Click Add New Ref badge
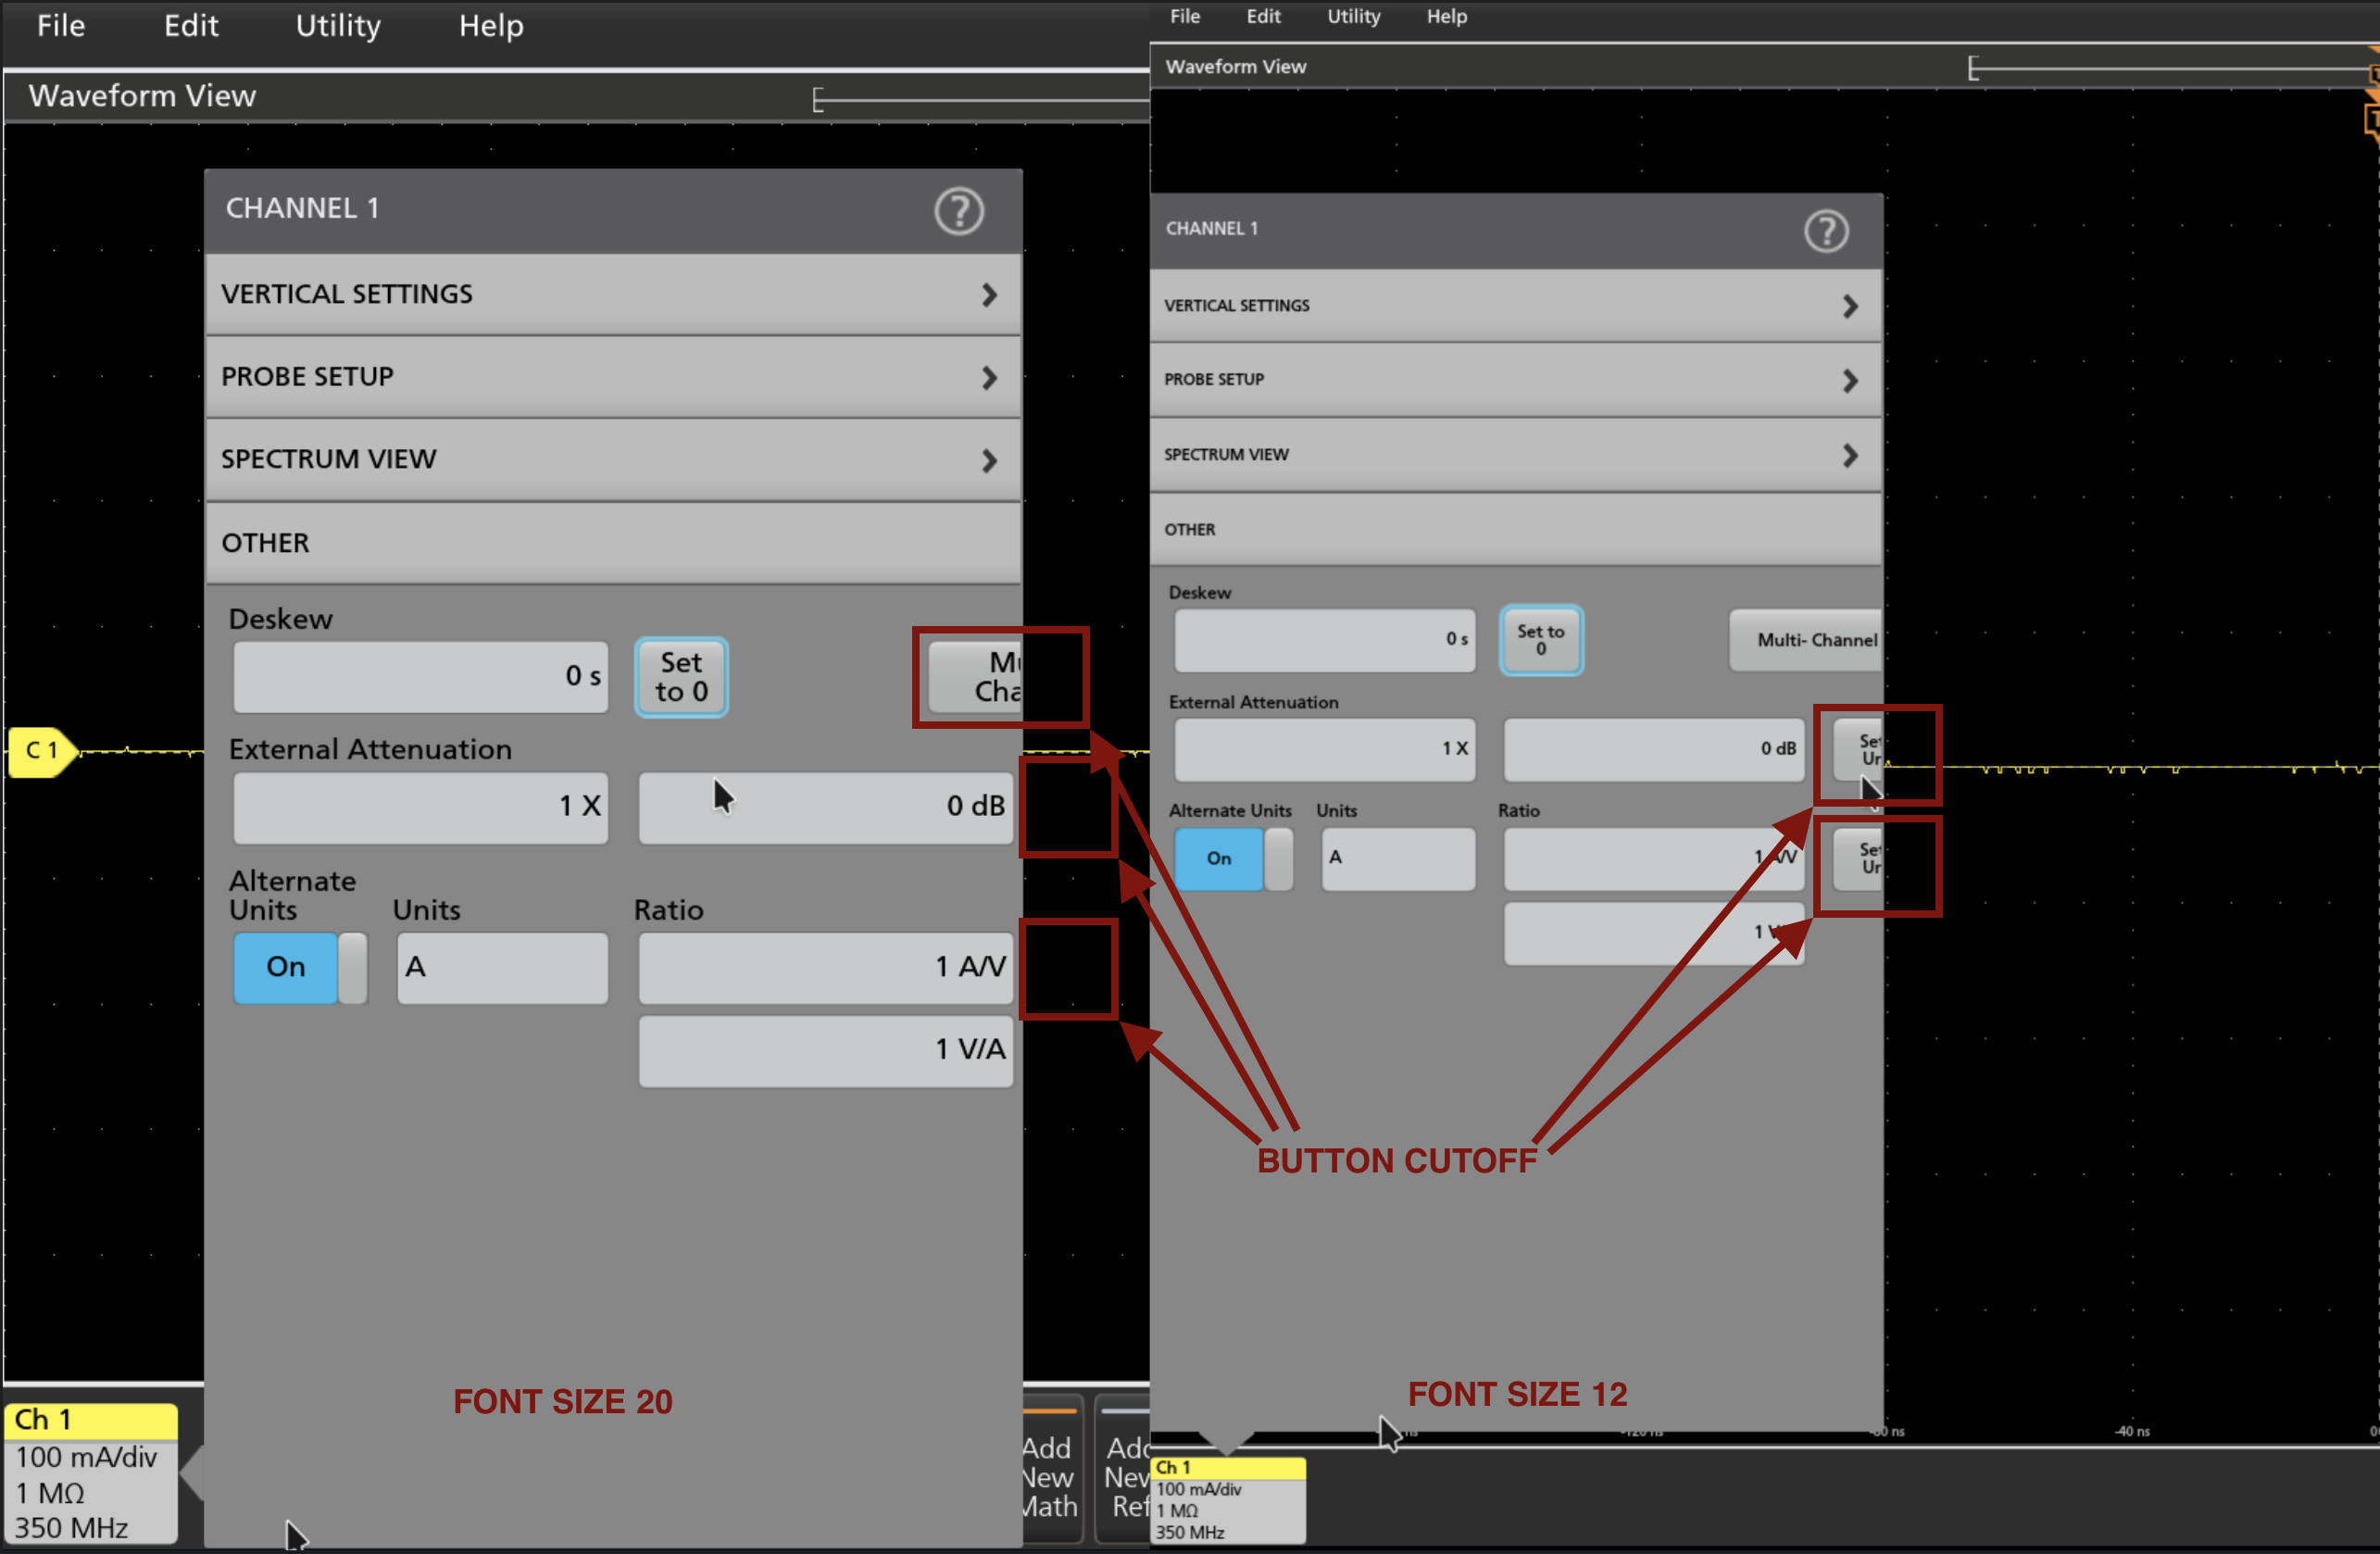 [x=1125, y=1474]
